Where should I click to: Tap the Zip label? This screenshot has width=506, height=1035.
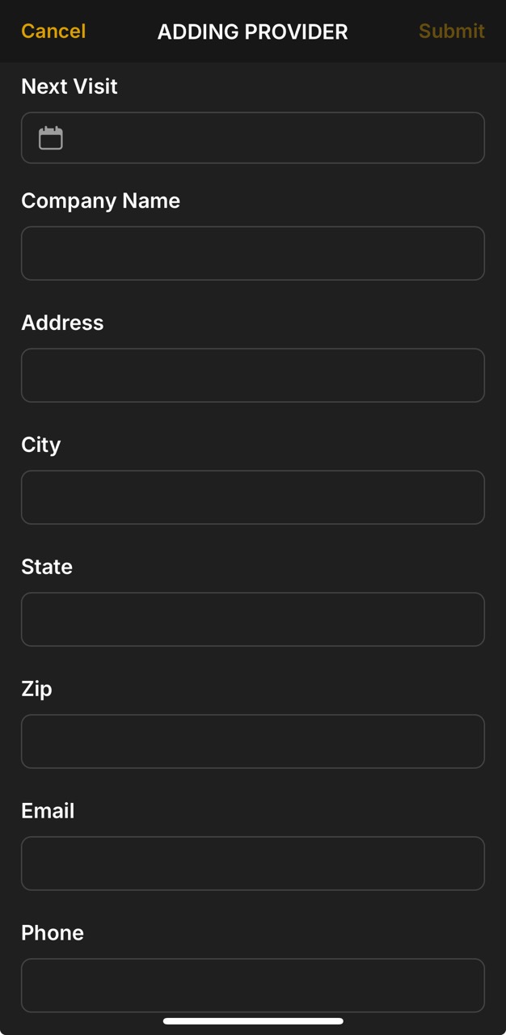[x=36, y=689]
